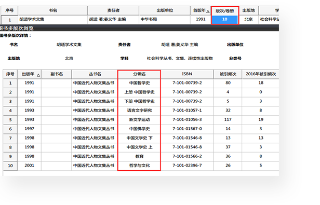Select citation count cell 80
The height and width of the screenshot is (205, 320).
coord(228,83)
